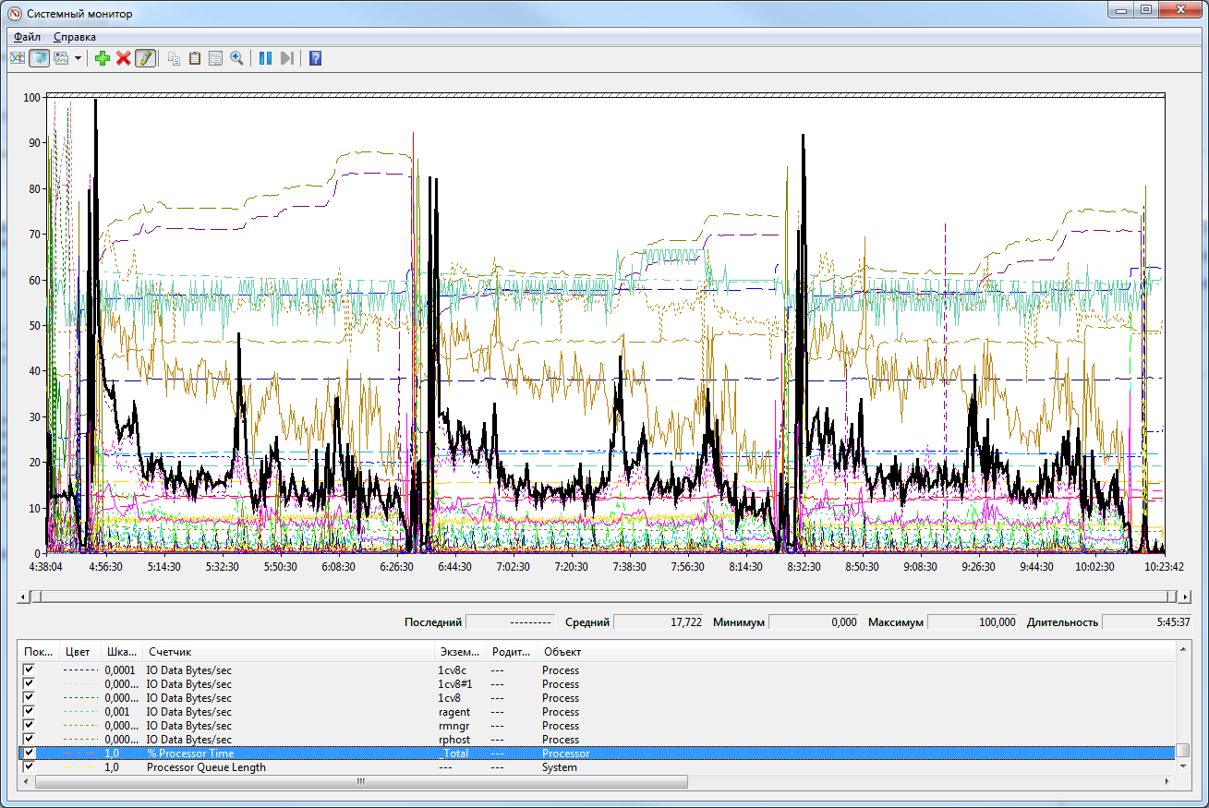Click the green Add counter plus icon
Screen dimensions: 1209x808
[103, 58]
